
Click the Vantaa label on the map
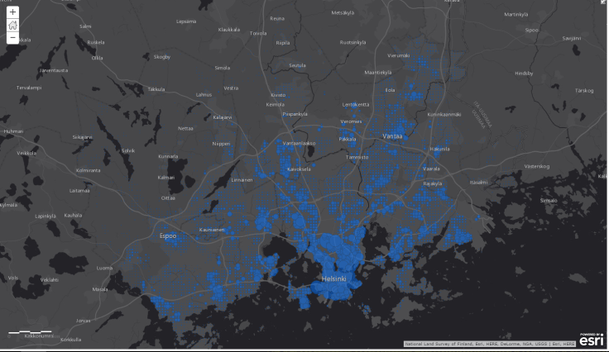[x=391, y=136]
